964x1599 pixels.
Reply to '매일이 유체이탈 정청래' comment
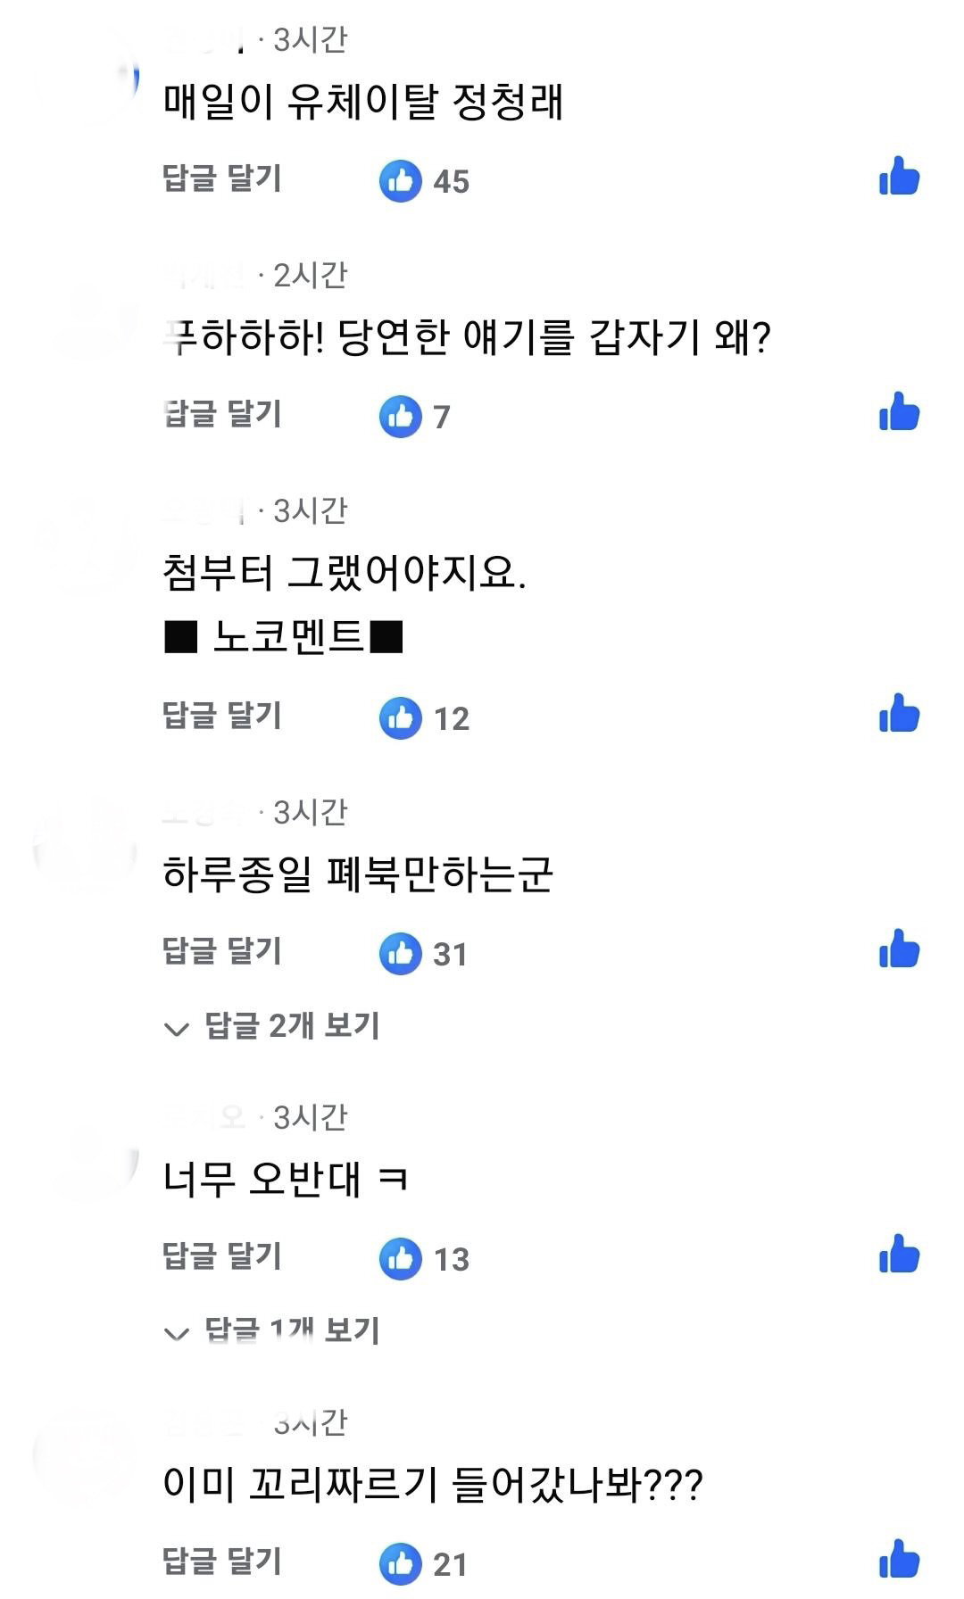(222, 178)
